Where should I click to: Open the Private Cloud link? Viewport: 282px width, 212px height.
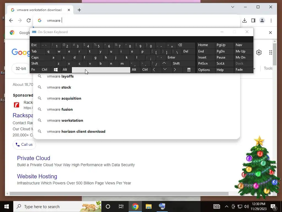(x=33, y=158)
